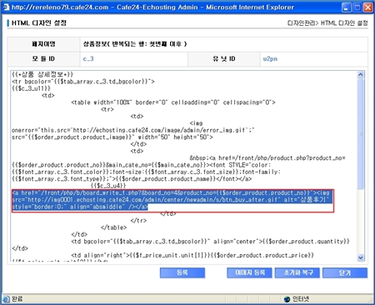Click the {{*상품 상세정보*}} comment line
The height and width of the screenshot is (305, 375).
[42, 74]
